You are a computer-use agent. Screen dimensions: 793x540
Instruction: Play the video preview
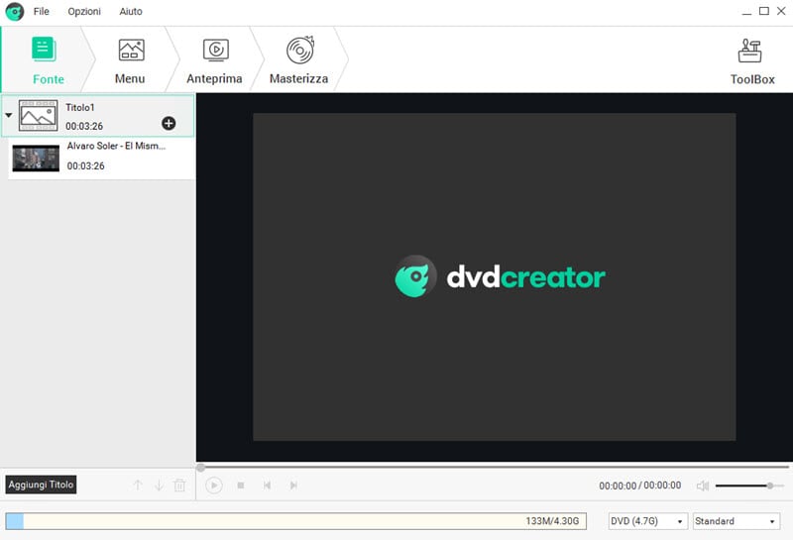click(214, 486)
